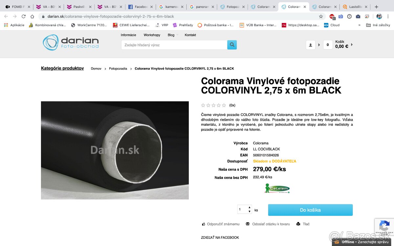
Task: Expand the Blog menu dropdown
Action: (177, 35)
